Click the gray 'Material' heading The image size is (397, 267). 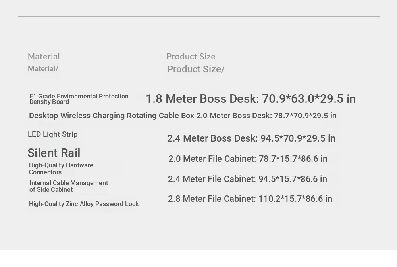[x=44, y=57]
